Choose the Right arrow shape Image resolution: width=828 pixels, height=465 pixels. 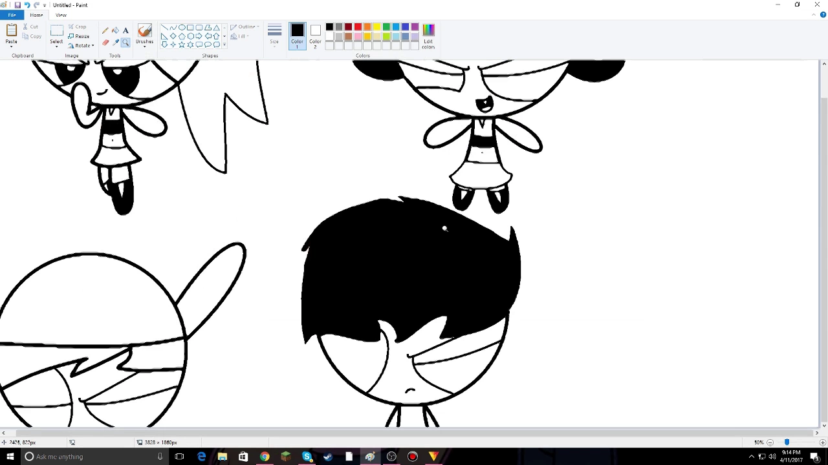click(199, 36)
